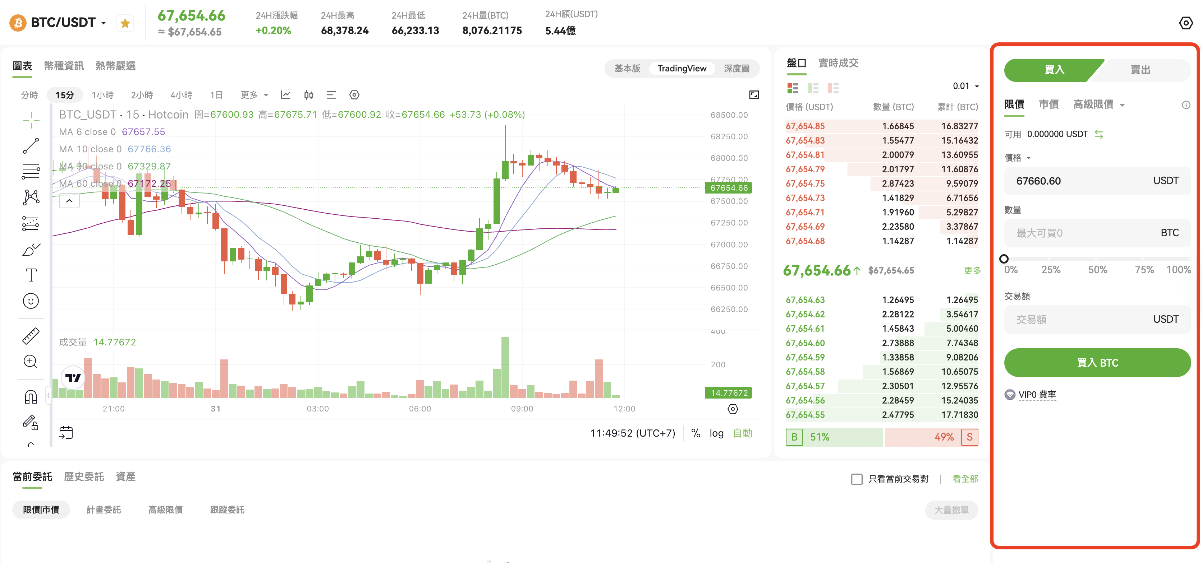Open the BTC/USDT pair dropdown
The image size is (1202, 563).
103,23
